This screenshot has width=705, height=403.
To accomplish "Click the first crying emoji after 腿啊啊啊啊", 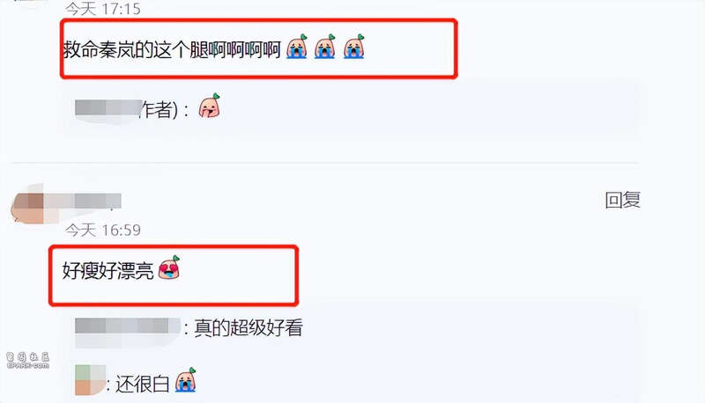I will pyautogui.click(x=297, y=47).
